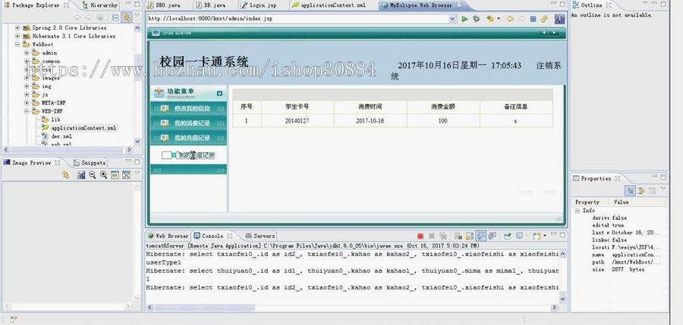Viewport: 683px width, 325px height.
Task: Toggle Scroll Lock in Console toolbar
Action: coord(469,236)
